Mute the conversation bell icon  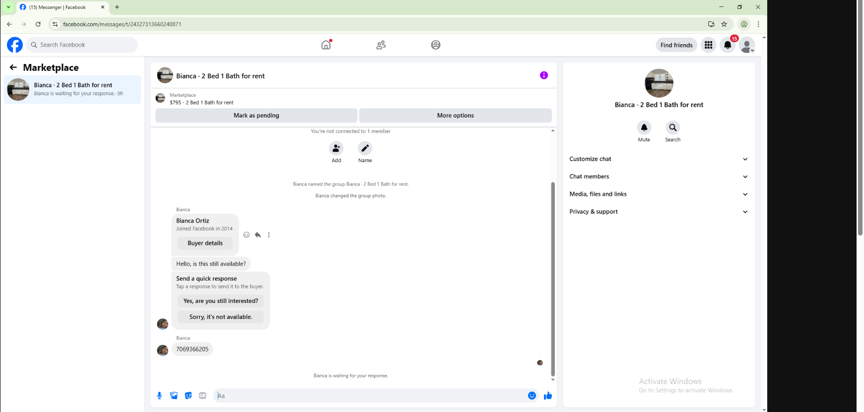point(644,127)
